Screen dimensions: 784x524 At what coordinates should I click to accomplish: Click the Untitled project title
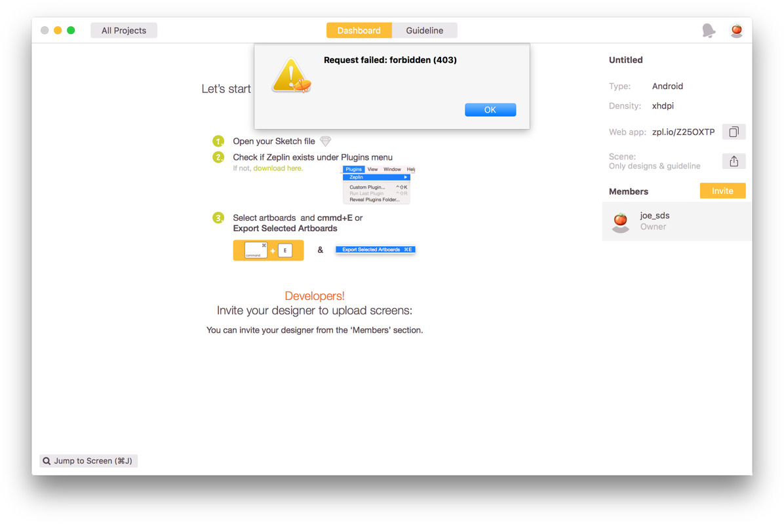pyautogui.click(x=625, y=60)
